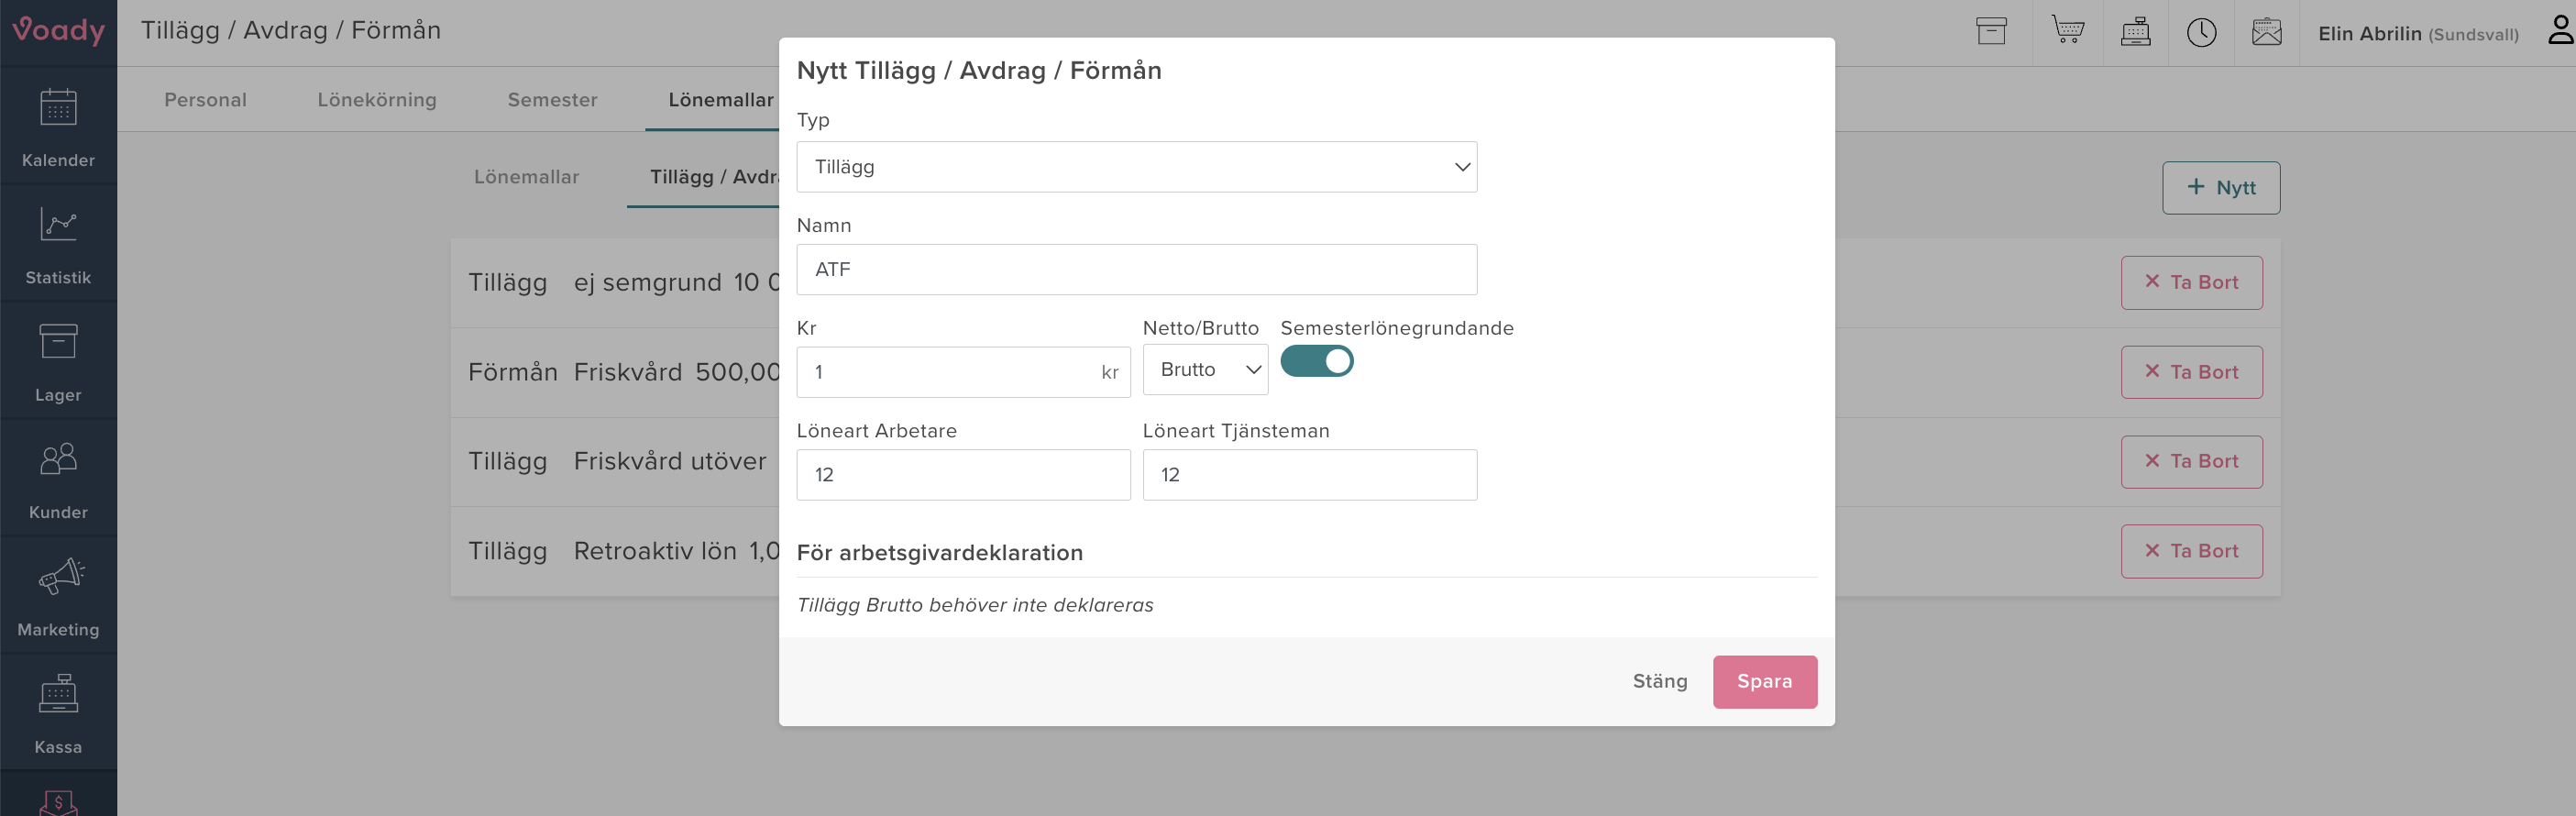Open the Semester tab
This screenshot has height=816, width=2576.
click(x=552, y=100)
